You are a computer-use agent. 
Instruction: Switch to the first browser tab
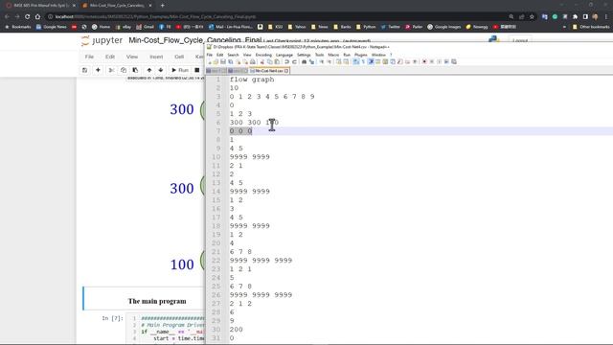[x=40, y=6]
